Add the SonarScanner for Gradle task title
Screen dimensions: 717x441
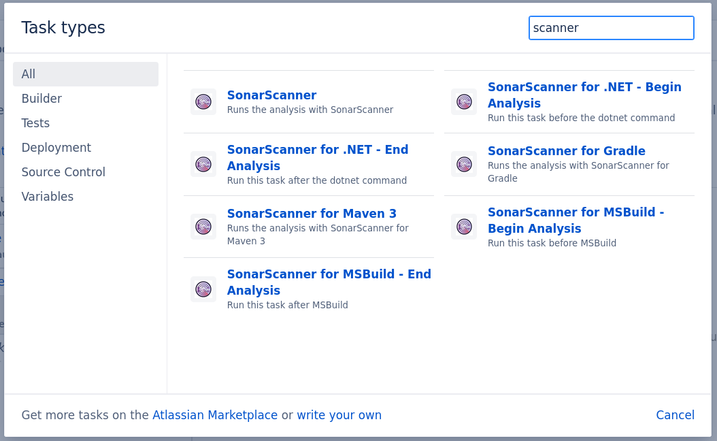566,151
